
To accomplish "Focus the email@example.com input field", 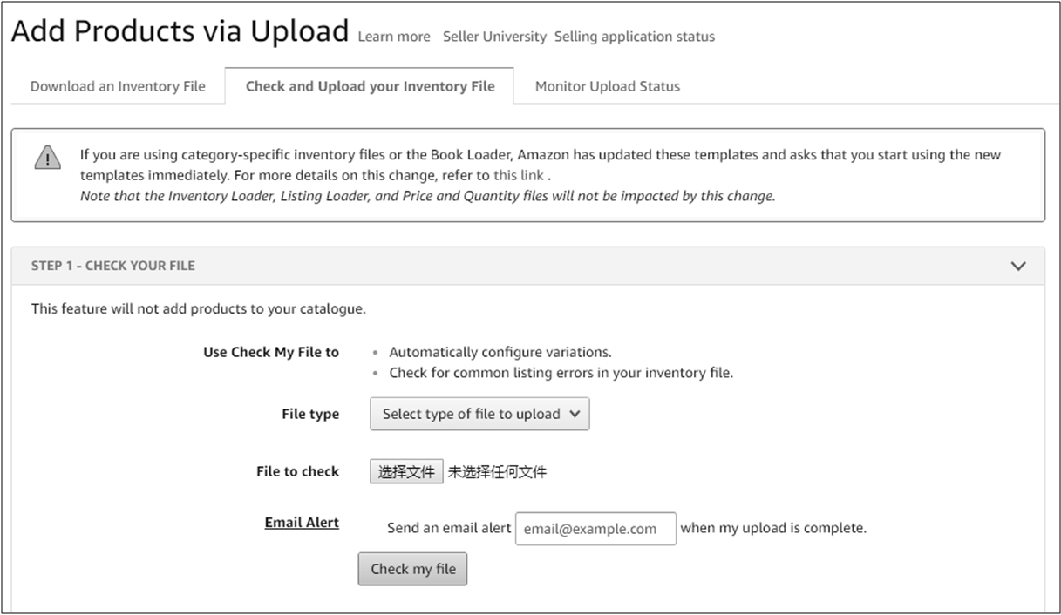I will [595, 529].
